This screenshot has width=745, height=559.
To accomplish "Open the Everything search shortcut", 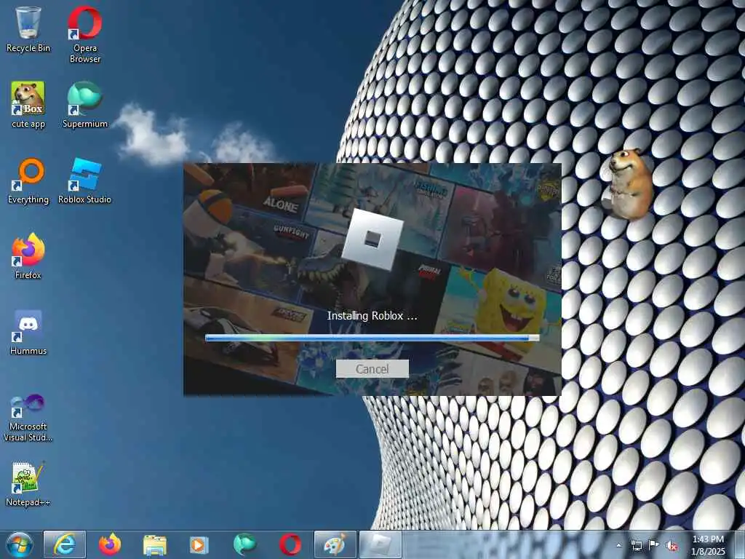I will click(x=28, y=181).
